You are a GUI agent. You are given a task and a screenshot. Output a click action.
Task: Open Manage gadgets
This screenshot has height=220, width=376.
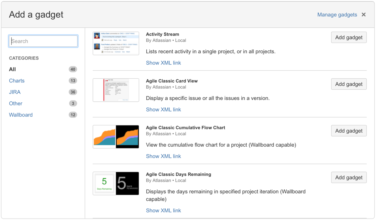coord(337,14)
